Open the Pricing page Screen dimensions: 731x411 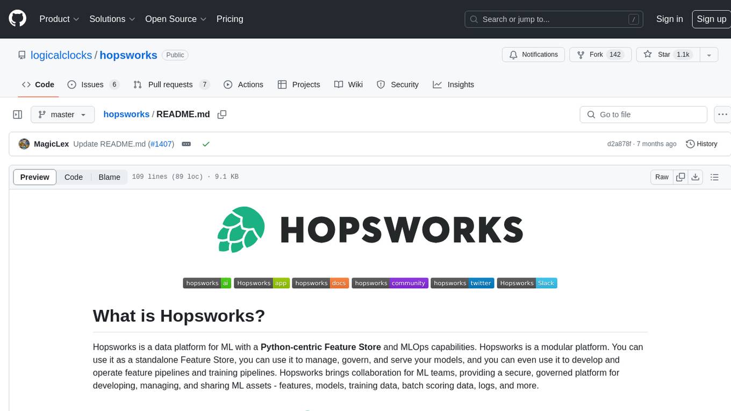tap(230, 19)
